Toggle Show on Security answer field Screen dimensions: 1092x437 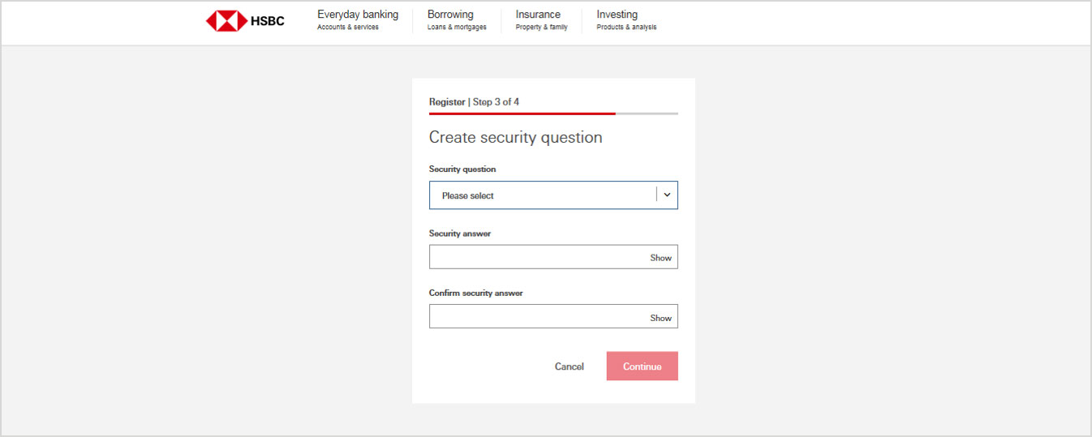click(x=660, y=258)
